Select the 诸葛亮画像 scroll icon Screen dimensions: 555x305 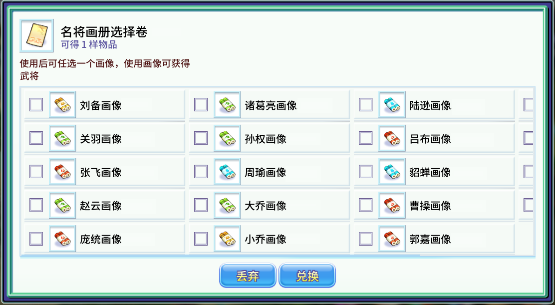point(227,105)
